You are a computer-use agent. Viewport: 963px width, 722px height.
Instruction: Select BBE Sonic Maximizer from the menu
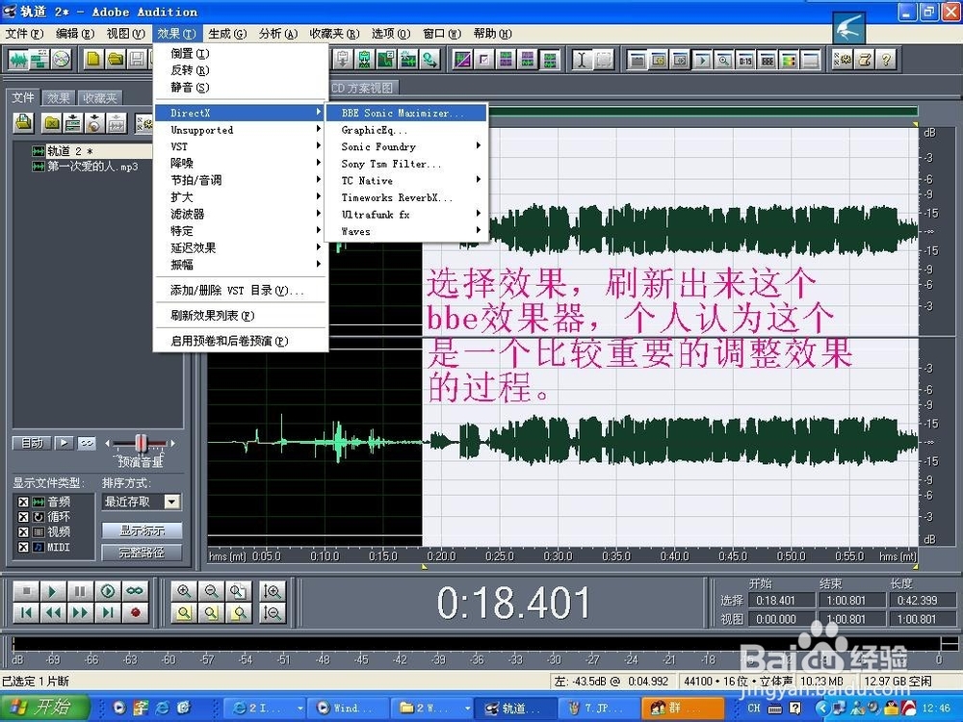(404, 113)
